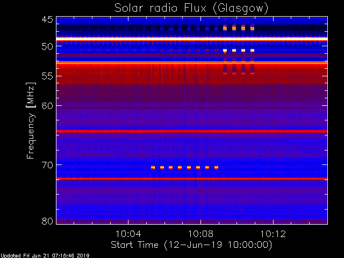Screen dimensions: 344x258
Task: Click the bright white-yellow band near 48 MHz
Action: [x=192, y=39]
